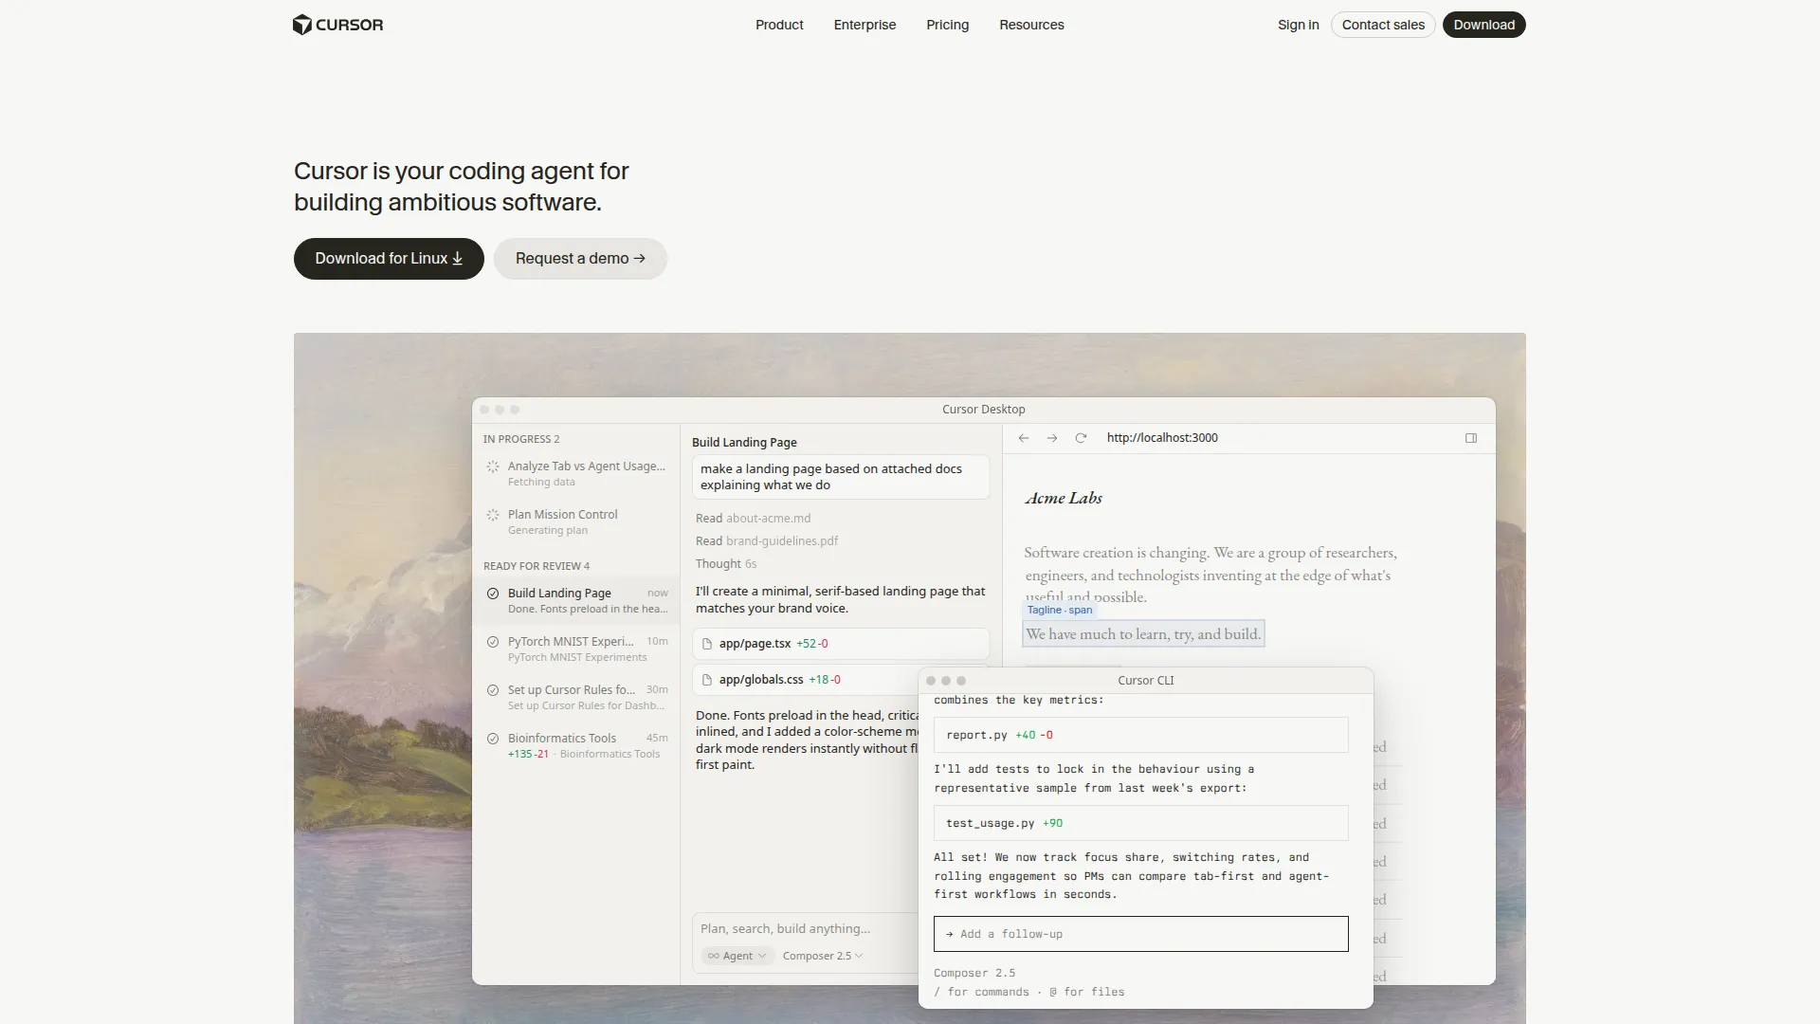Click the Tagline · span label
This screenshot has width=1820, height=1024.
tap(1060, 610)
